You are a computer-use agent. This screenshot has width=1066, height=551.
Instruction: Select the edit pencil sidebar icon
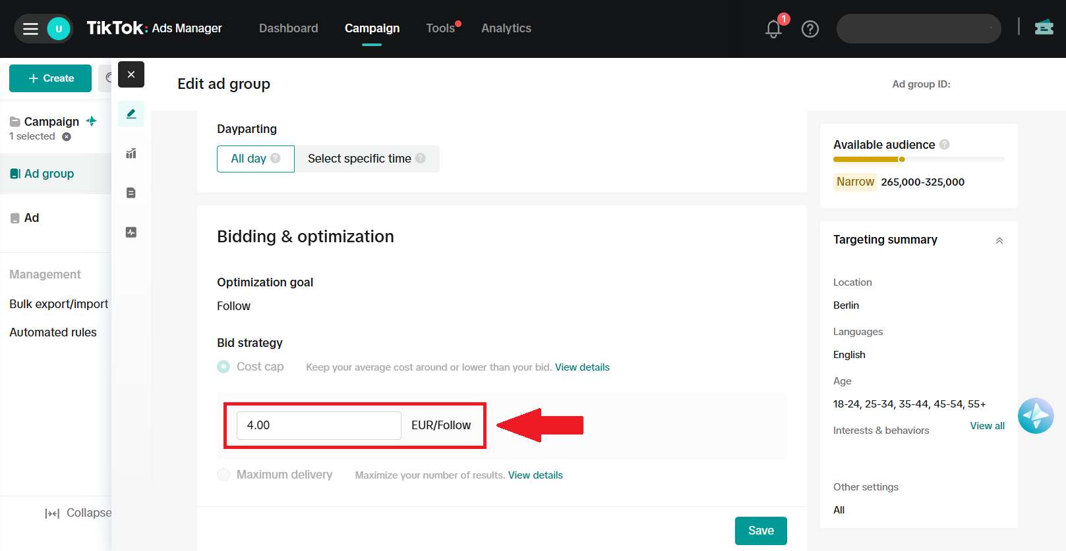click(x=131, y=114)
